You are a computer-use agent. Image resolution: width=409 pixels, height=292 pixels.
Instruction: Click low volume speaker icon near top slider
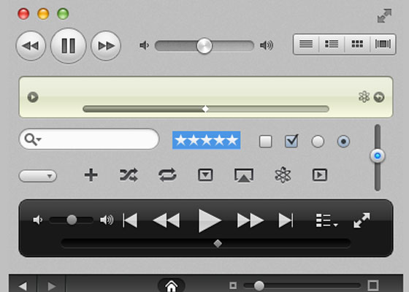coord(144,45)
